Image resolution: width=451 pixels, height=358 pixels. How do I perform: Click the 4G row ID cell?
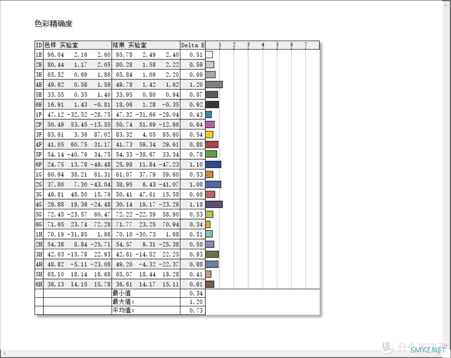pos(39,204)
